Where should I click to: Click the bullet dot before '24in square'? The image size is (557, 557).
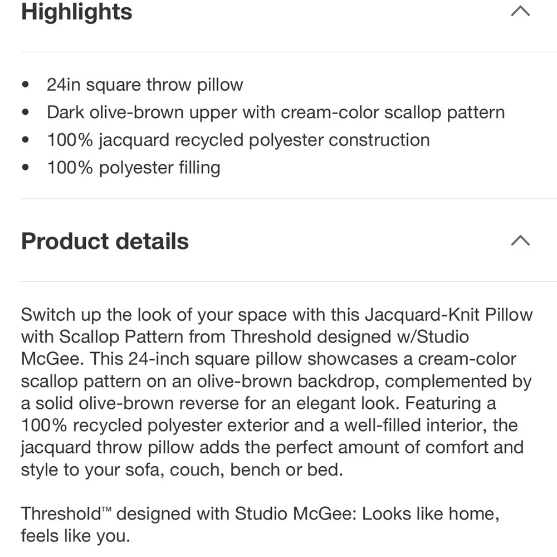click(25, 85)
